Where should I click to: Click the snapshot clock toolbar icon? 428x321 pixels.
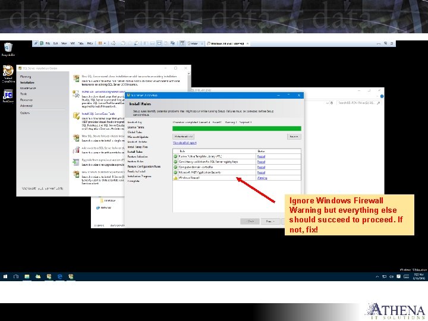click(x=124, y=43)
